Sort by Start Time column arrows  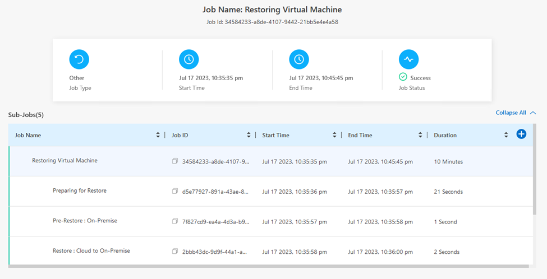pos(334,135)
